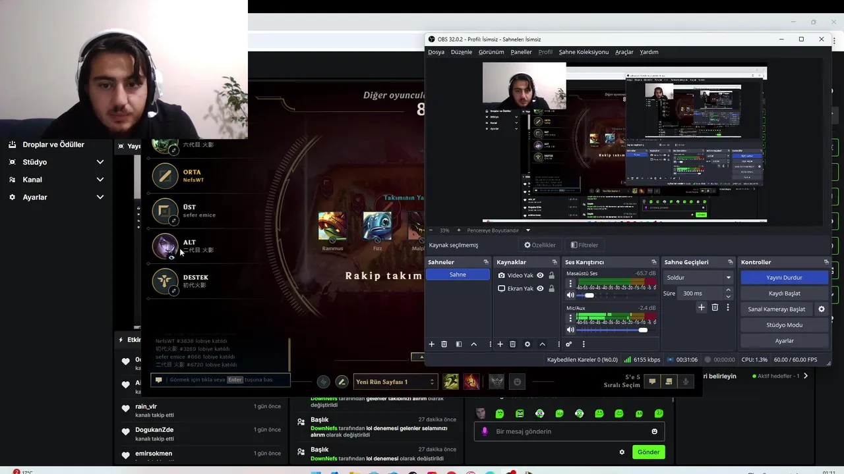Viewport: 844px width, 474px height.
Task: Open advanced audio properties gears icon
Action: pos(569,344)
